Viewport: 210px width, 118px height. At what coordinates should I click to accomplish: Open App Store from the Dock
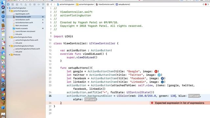pyautogui.click(x=3, y=80)
